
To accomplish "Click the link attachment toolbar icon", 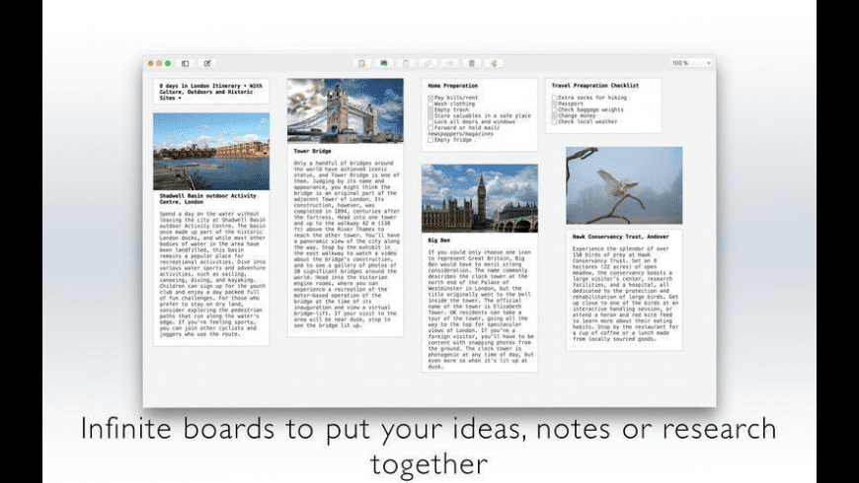I will click(x=428, y=63).
